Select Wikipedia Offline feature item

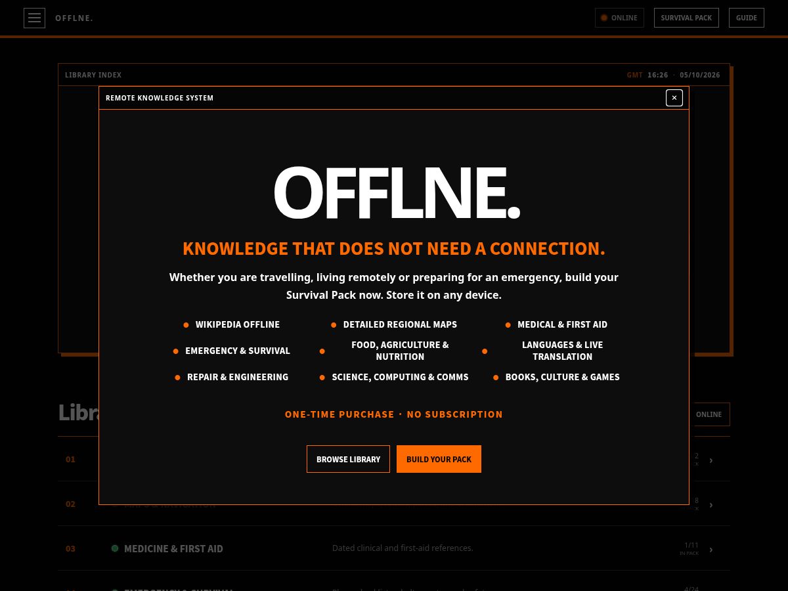(x=231, y=324)
